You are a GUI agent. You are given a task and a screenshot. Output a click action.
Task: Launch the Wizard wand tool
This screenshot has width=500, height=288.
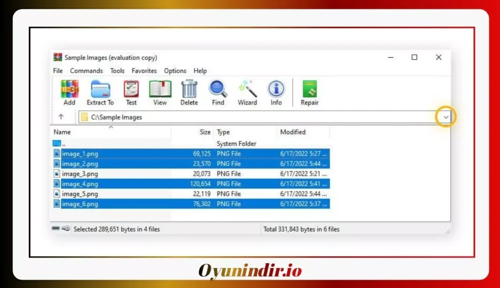pyautogui.click(x=248, y=89)
